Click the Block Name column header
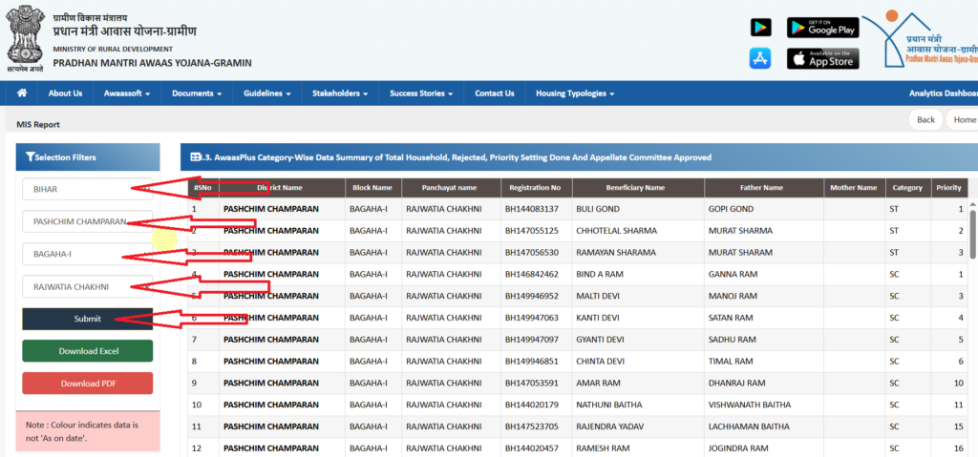978x457 pixels. pyautogui.click(x=372, y=188)
